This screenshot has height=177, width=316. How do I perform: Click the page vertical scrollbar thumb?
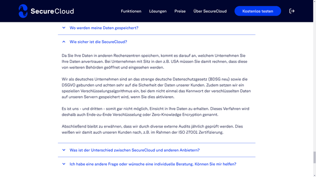[x=314, y=158]
